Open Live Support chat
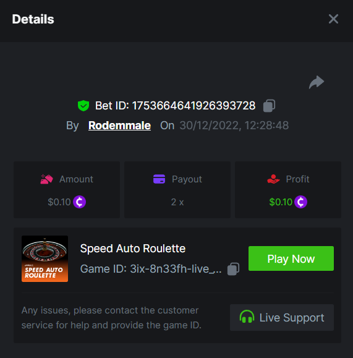This screenshot has width=353, height=358. (282, 317)
